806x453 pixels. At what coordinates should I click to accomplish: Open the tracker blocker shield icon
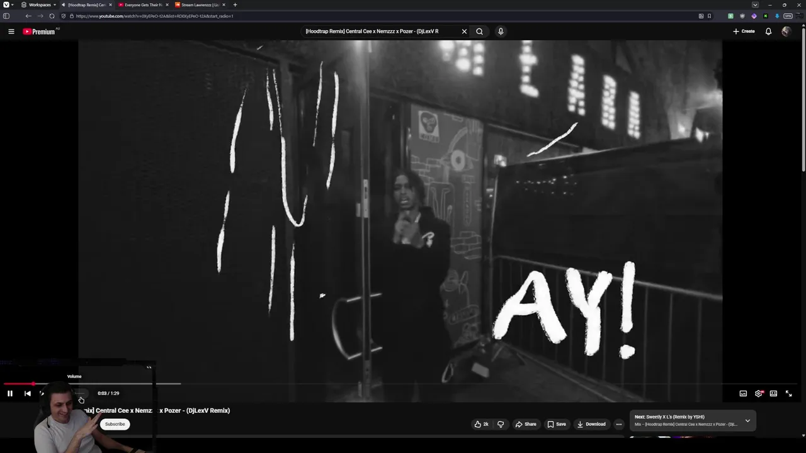(63, 16)
